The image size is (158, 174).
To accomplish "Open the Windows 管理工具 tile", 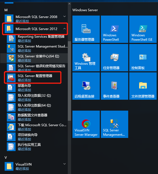I will point(86,58).
